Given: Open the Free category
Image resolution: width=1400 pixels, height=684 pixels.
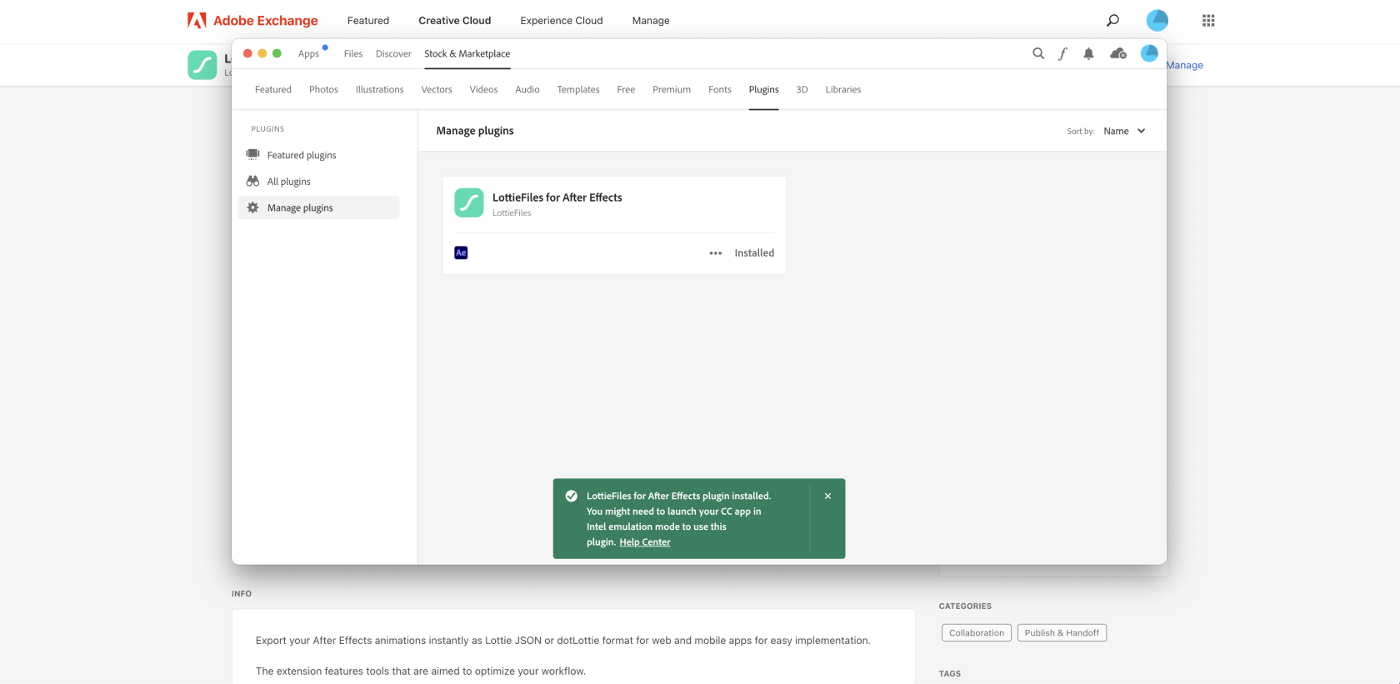Looking at the screenshot, I should point(626,89).
